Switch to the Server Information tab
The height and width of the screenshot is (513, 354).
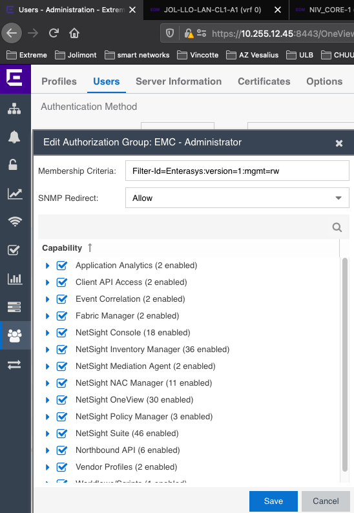coord(179,81)
